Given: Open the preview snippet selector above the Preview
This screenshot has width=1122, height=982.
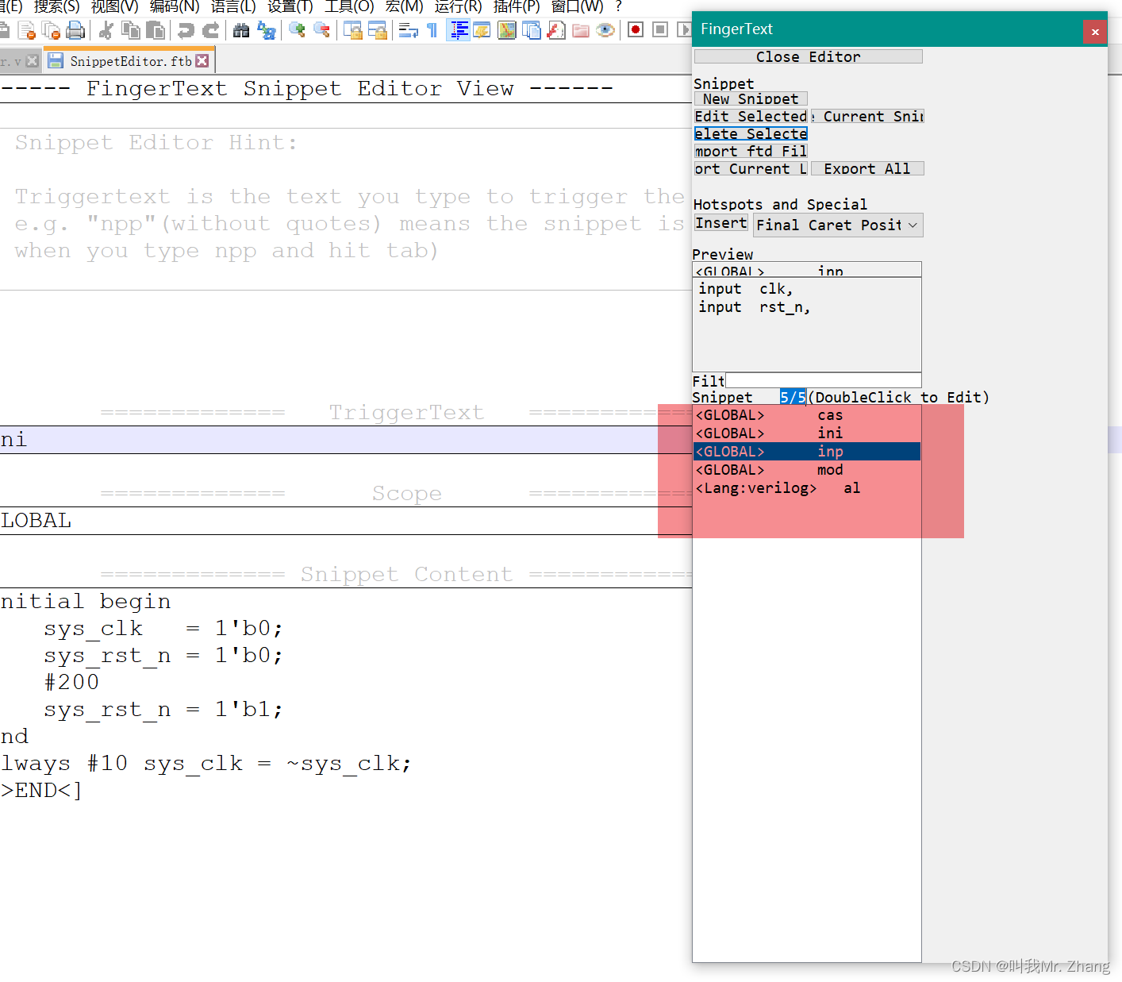Looking at the screenshot, I should click(x=806, y=270).
